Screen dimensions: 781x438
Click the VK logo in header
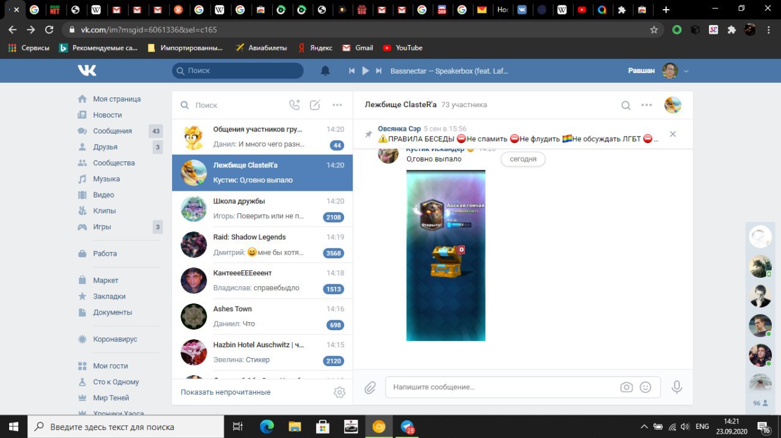(87, 71)
